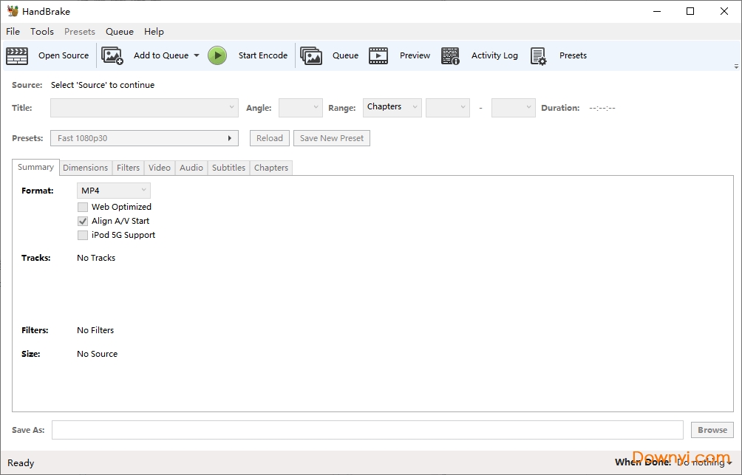Click the Save As file path field
Image resolution: width=742 pixels, height=475 pixels.
pyautogui.click(x=367, y=430)
